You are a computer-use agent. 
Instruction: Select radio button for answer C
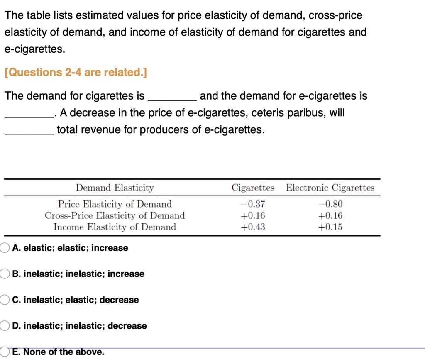pos(5,300)
